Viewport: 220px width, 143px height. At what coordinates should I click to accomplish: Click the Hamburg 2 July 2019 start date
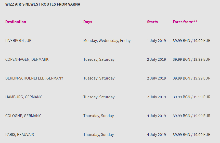157,97
